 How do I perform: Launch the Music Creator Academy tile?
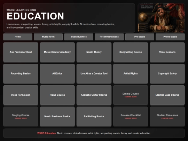coord(57,52)
